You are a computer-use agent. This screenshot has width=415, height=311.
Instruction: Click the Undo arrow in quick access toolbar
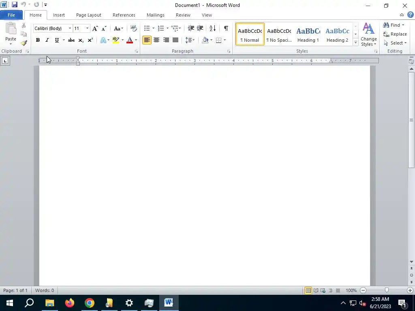pos(23,4)
